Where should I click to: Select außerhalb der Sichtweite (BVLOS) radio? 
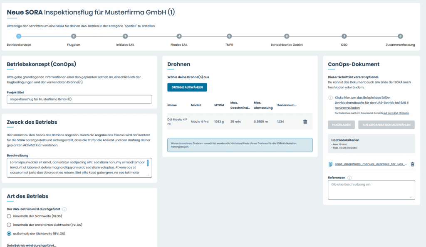[9, 233]
